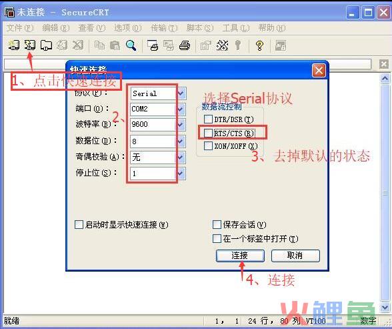This screenshot has height=329, width=392.
Task: Toggle the DTR/DSR flow control checkbox
Action: (x=208, y=119)
